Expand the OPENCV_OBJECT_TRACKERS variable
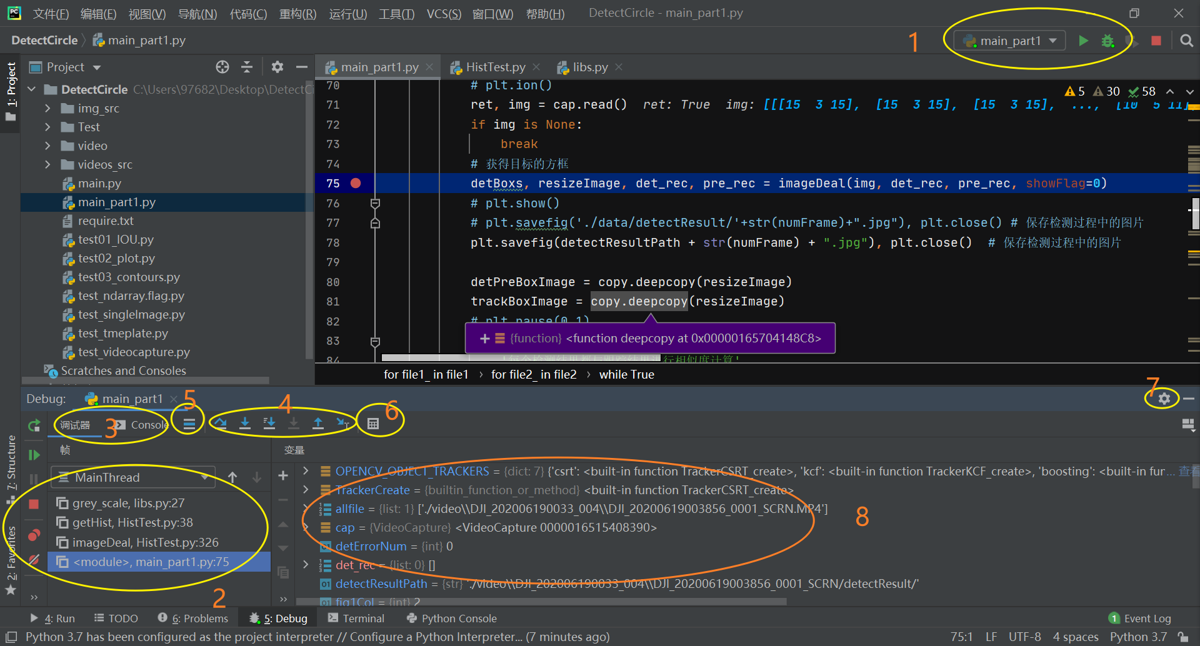The height and width of the screenshot is (646, 1200). [x=306, y=470]
